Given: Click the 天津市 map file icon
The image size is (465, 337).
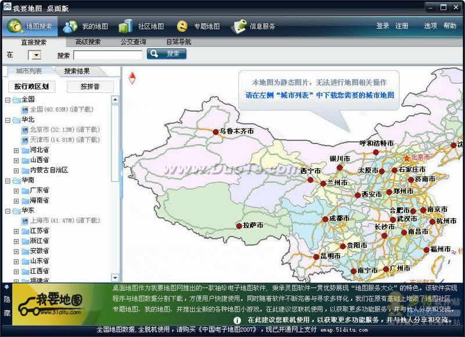Looking at the screenshot, I should 25,140.
